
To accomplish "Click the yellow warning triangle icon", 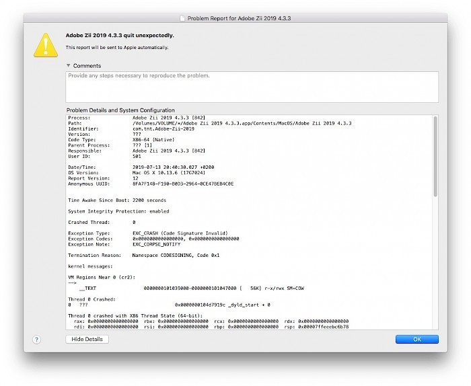I will [x=46, y=45].
